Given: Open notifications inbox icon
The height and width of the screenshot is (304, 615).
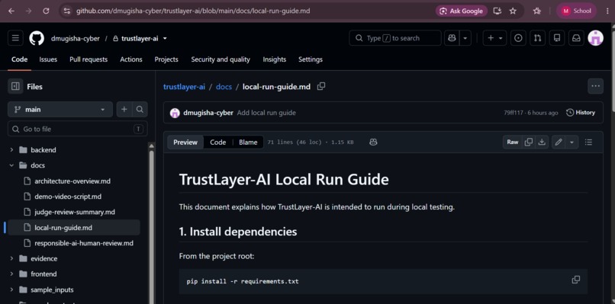Looking at the screenshot, I should point(576,38).
